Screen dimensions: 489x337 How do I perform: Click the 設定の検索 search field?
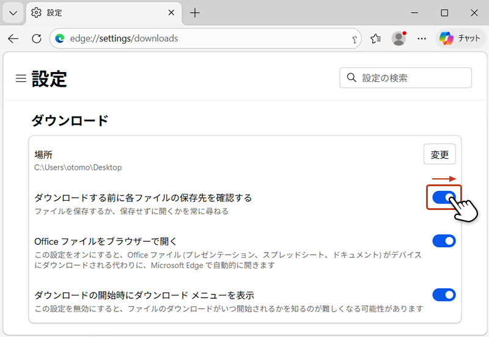[x=405, y=78]
